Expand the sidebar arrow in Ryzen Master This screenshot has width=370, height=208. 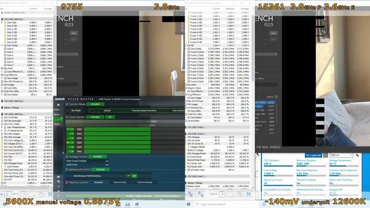[63, 153]
